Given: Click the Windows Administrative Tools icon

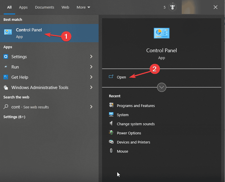Looking at the screenshot, I should coord(6,87).
